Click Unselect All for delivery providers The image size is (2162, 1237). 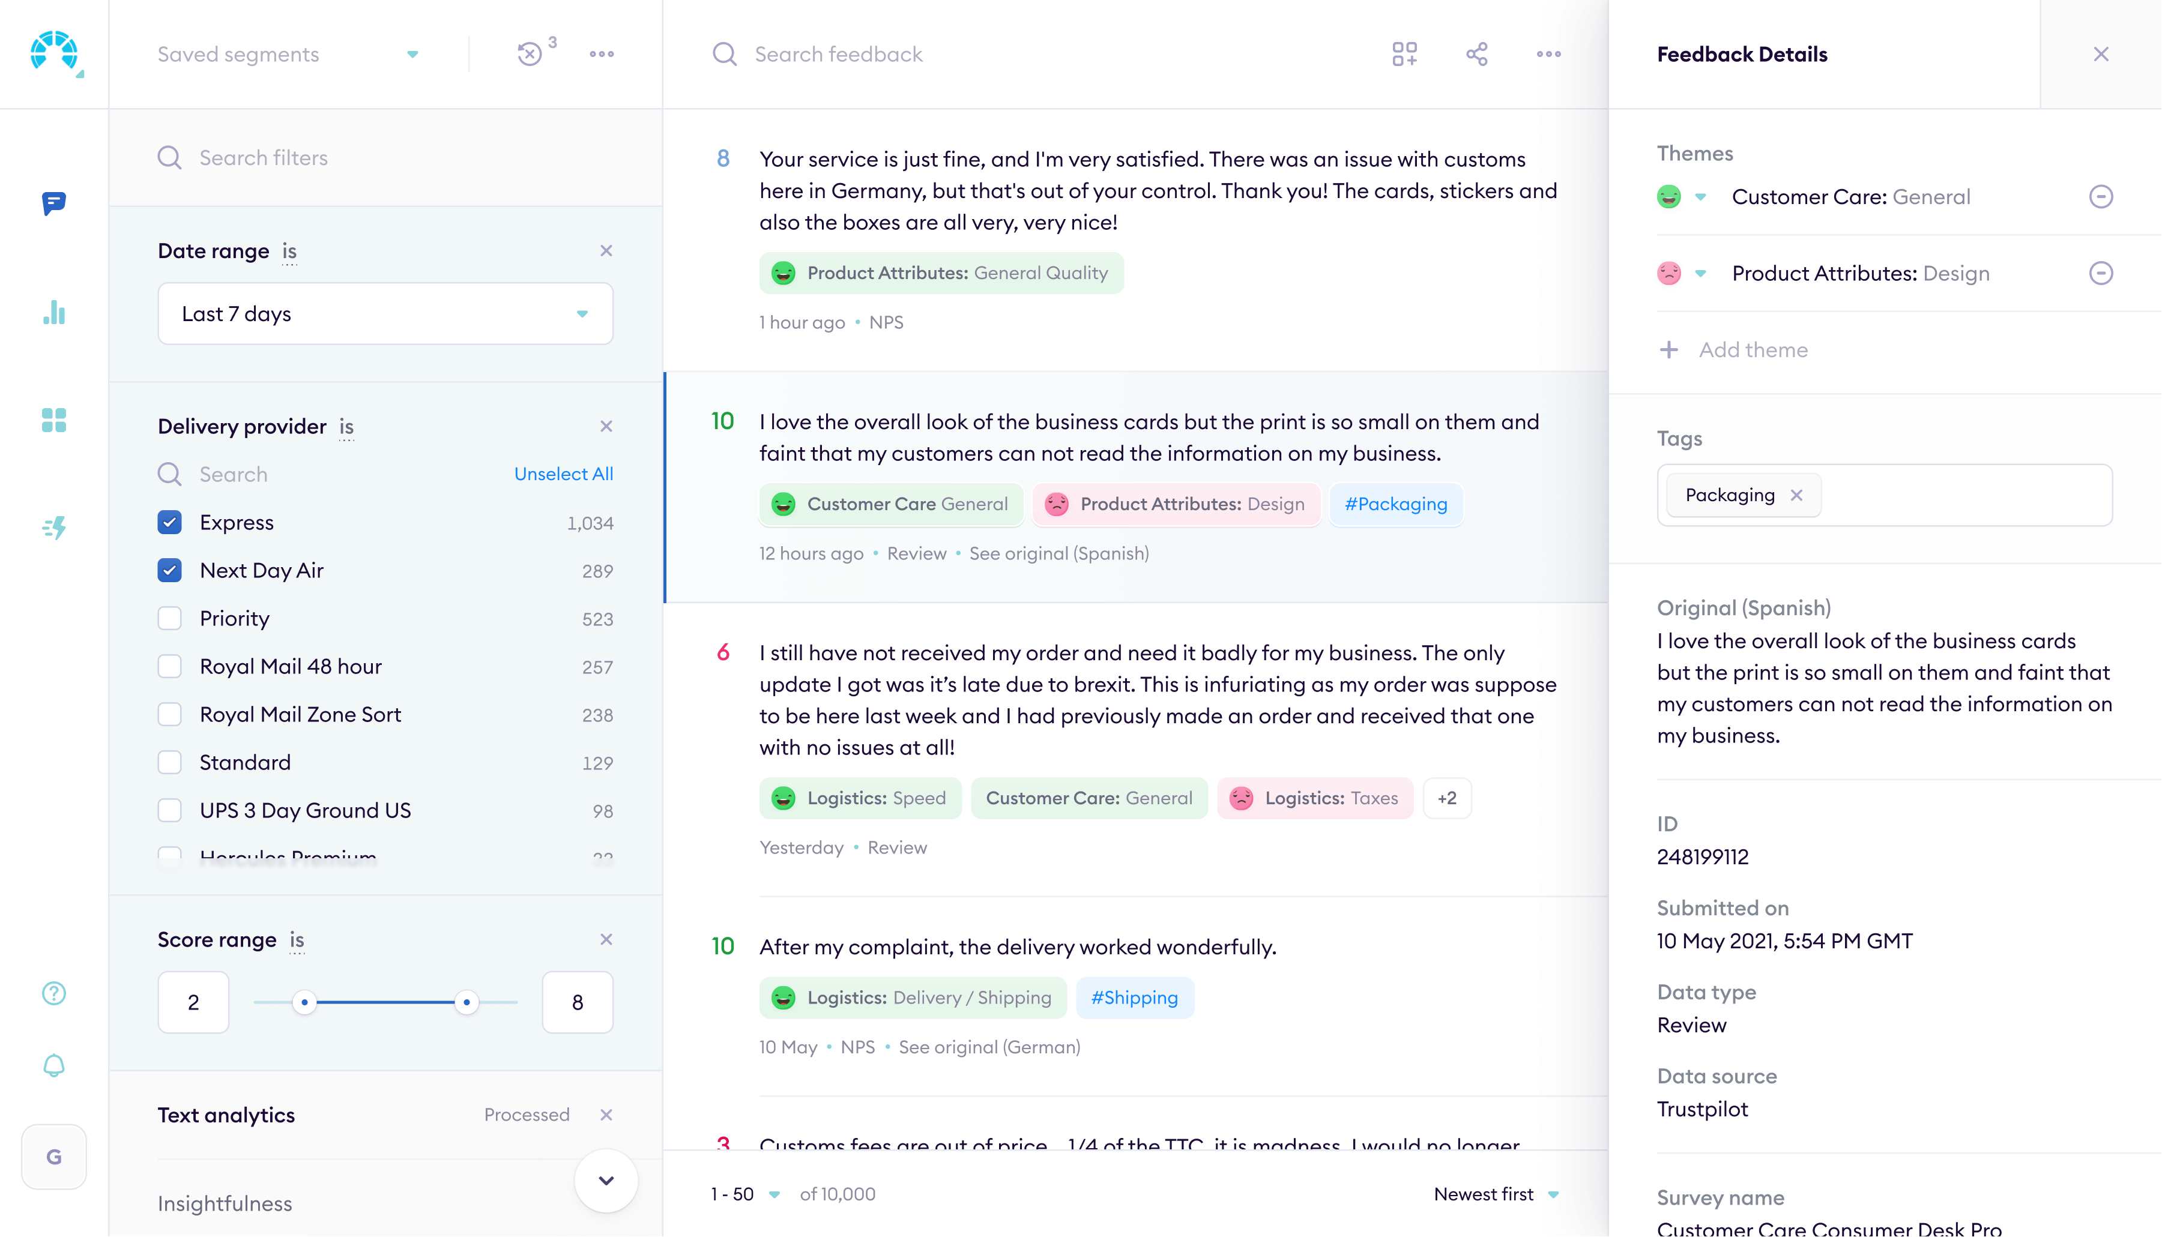[563, 473]
